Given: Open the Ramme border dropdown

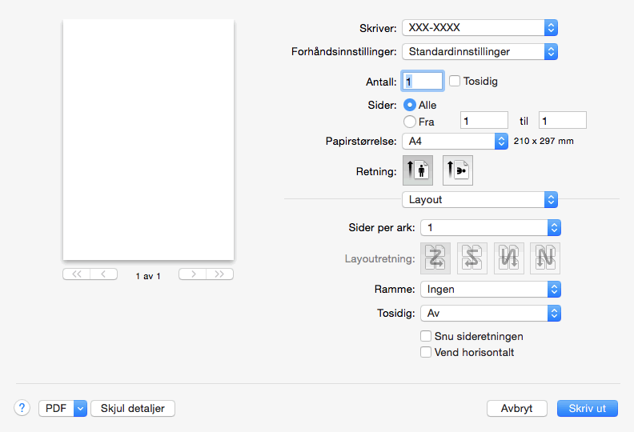Looking at the screenshot, I should pyautogui.click(x=491, y=289).
